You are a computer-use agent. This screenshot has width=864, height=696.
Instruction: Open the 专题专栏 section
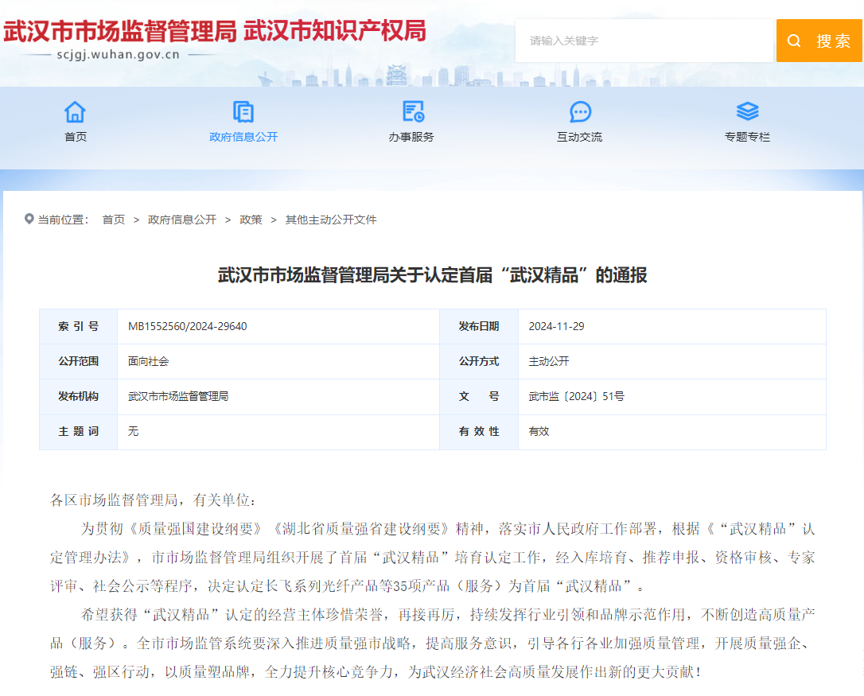(747, 137)
